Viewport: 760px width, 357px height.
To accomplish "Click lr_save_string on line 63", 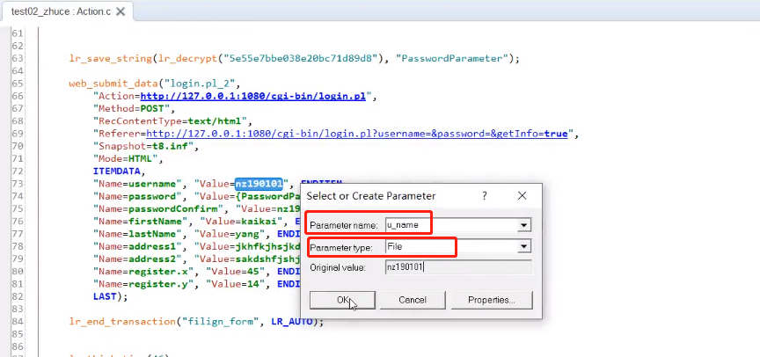I will [x=111, y=59].
